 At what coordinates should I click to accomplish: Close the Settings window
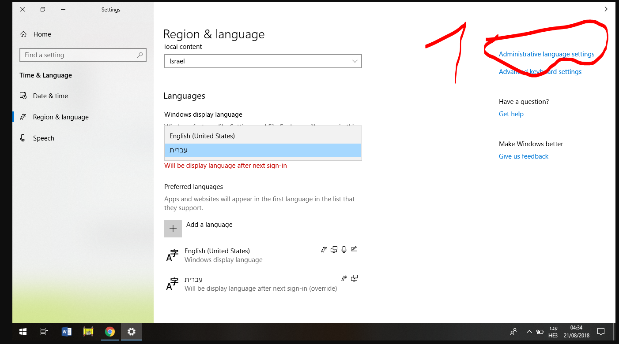(x=23, y=9)
